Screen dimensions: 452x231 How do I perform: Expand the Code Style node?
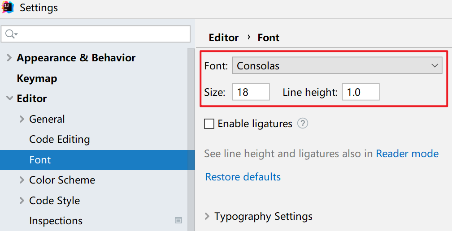pos(22,201)
